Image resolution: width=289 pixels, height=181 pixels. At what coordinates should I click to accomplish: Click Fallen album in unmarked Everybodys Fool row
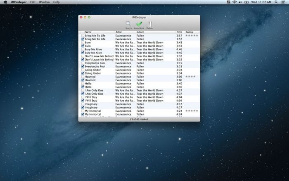140,63
